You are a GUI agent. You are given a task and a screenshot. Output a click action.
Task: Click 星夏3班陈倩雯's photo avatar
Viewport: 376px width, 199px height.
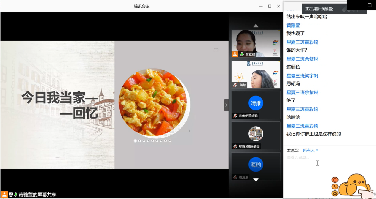pos(256,134)
